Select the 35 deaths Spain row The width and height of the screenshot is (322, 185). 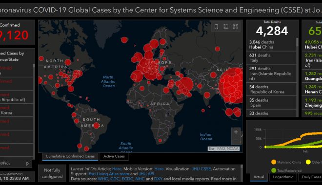tap(271, 103)
